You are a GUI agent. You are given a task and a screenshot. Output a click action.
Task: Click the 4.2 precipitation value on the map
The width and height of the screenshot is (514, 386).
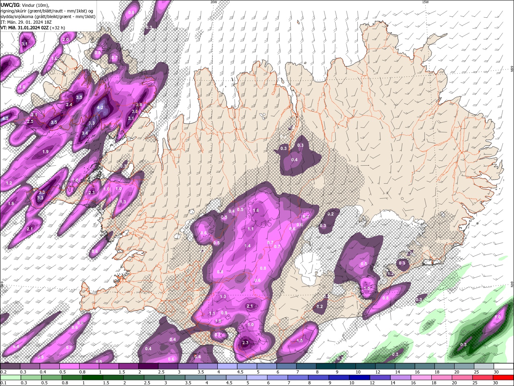(x=100, y=107)
